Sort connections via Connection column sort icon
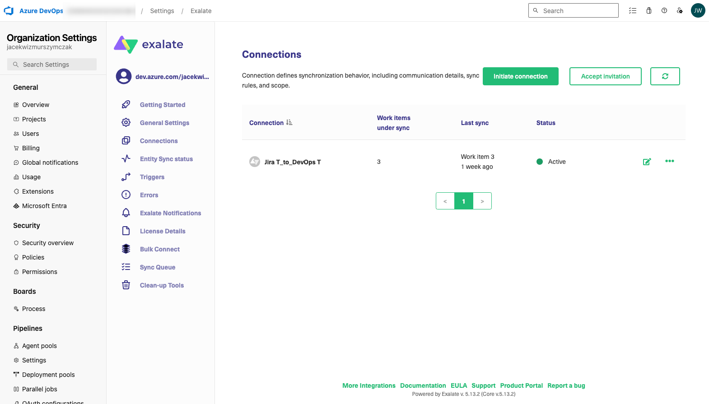709x404 pixels. point(289,122)
